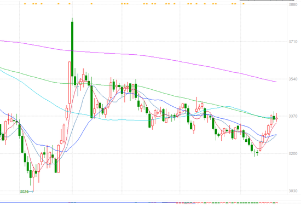Click the last star marker on the right
Viewport: 301px width, 207px height.
(x=244, y=4)
